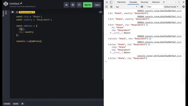The width and height of the screenshot is (188, 106).
Task: Click the CodePen logo icon
Action: coord(6,4)
